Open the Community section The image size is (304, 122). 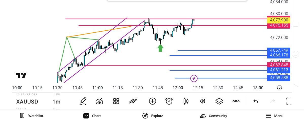tap(214, 116)
